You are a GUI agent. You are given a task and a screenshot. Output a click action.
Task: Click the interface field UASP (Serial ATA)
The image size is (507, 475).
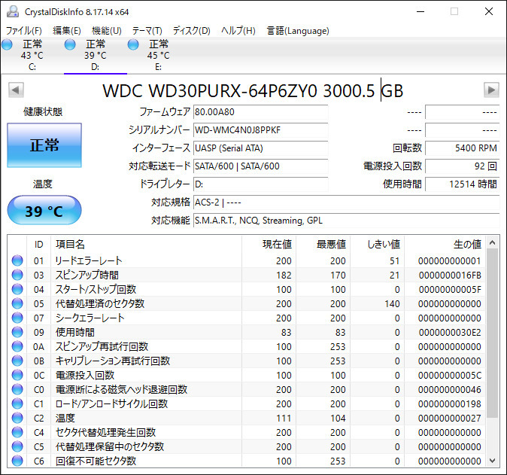coord(260,148)
